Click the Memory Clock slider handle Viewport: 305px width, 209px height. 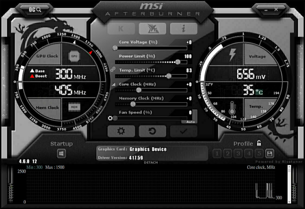click(133, 104)
